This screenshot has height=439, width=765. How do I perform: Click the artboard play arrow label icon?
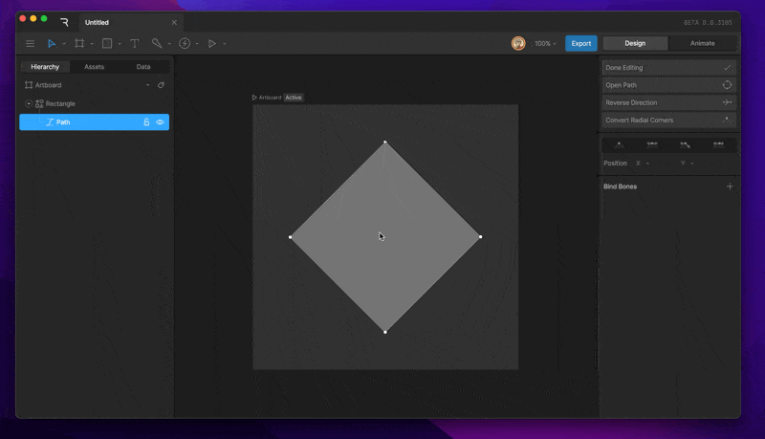pos(254,98)
